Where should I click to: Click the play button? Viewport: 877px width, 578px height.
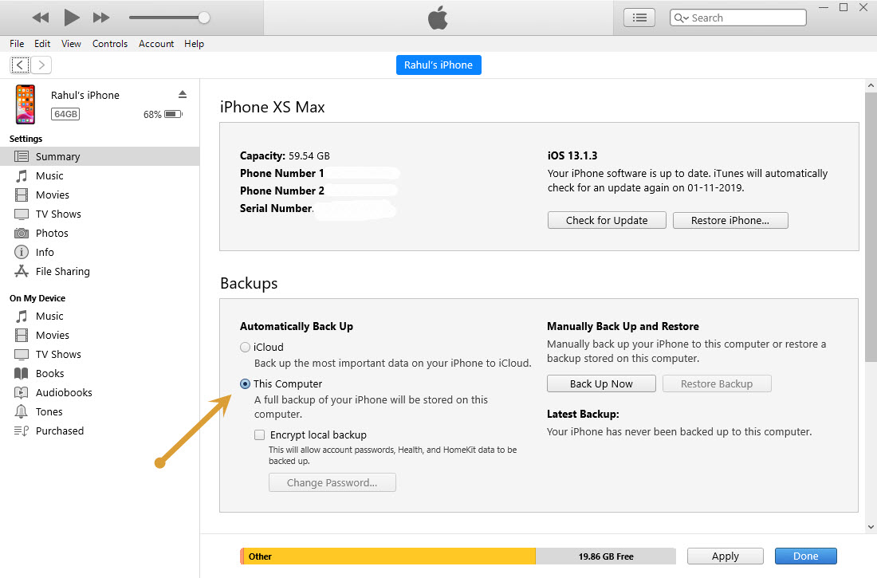(71, 18)
